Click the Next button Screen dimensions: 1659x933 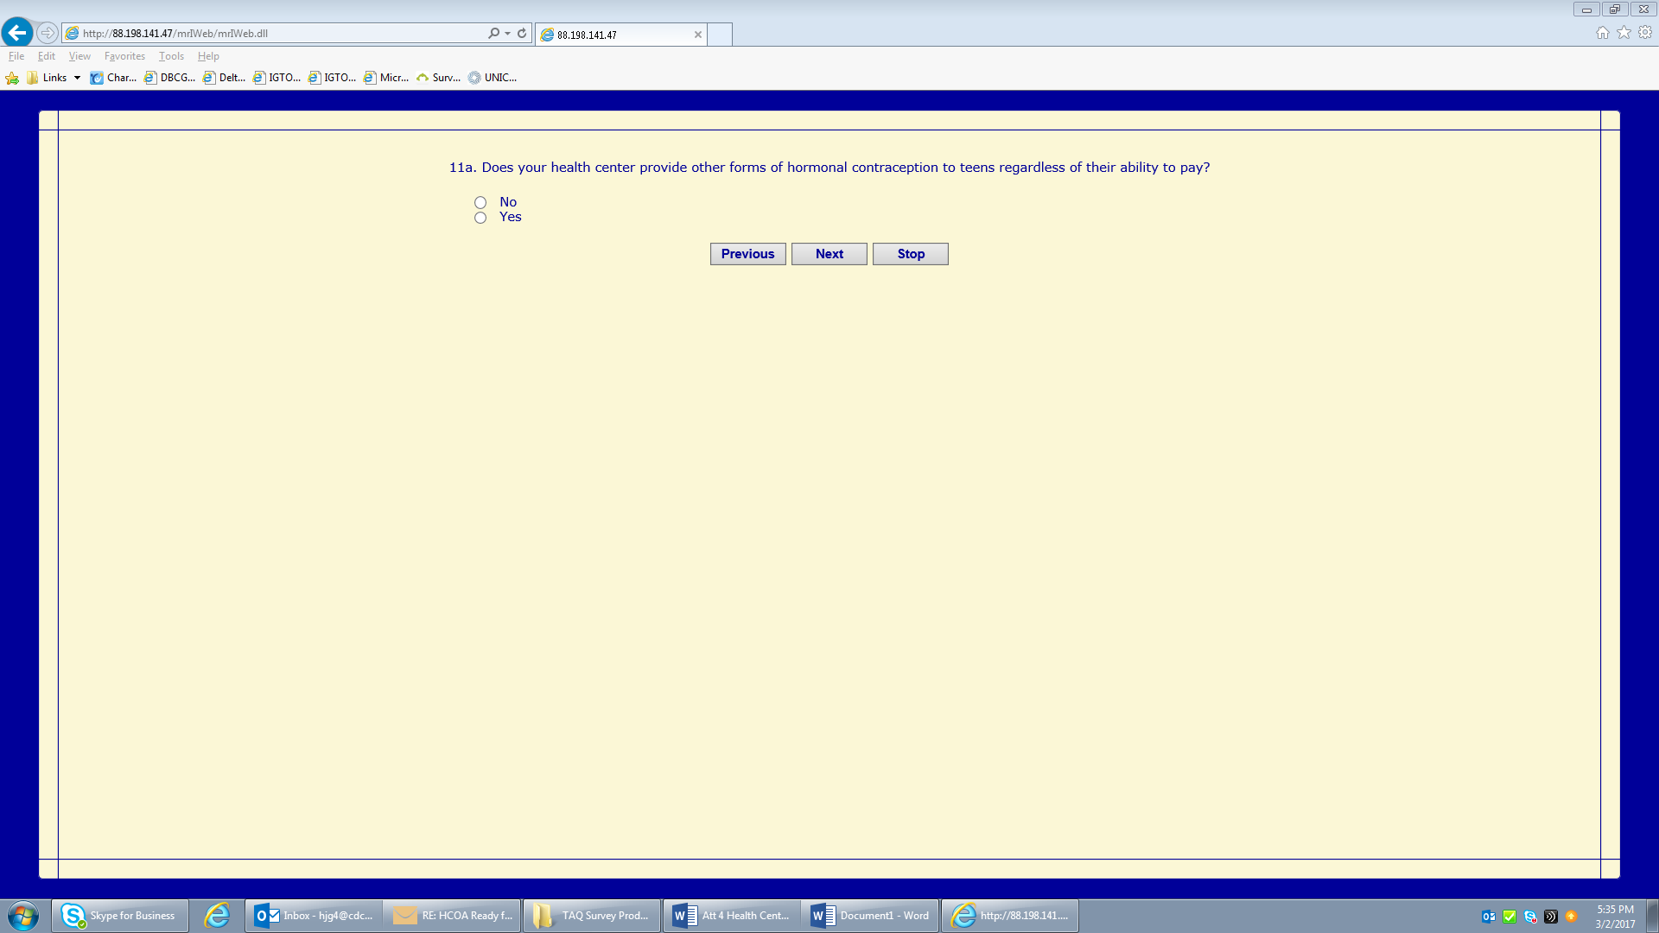coord(829,254)
